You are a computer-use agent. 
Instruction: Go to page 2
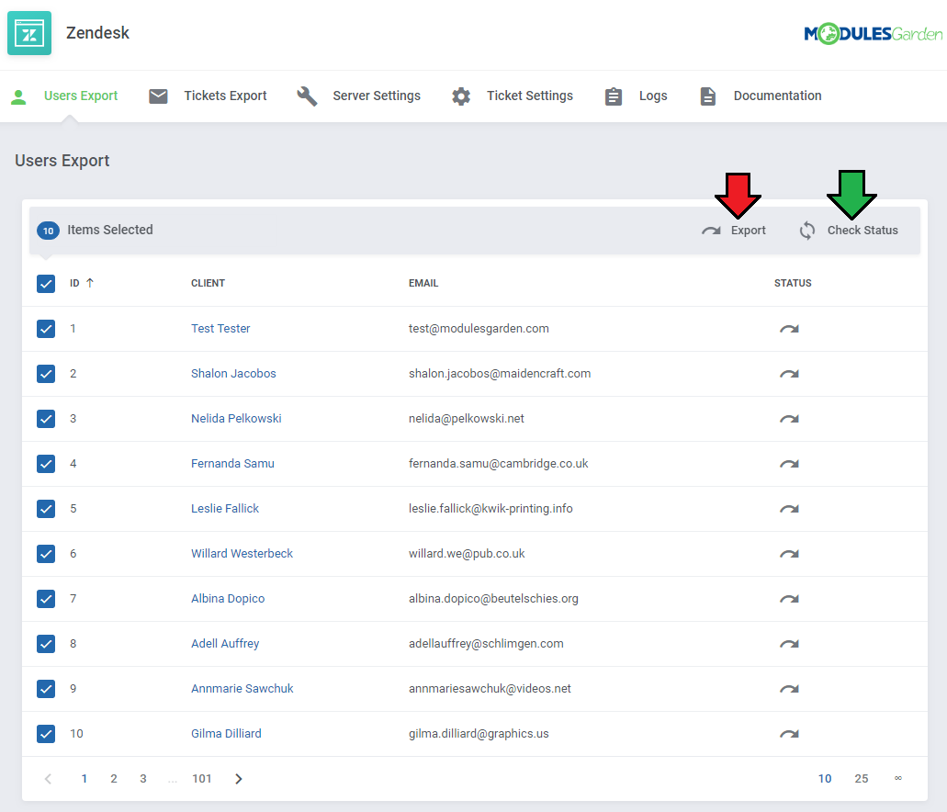114,779
